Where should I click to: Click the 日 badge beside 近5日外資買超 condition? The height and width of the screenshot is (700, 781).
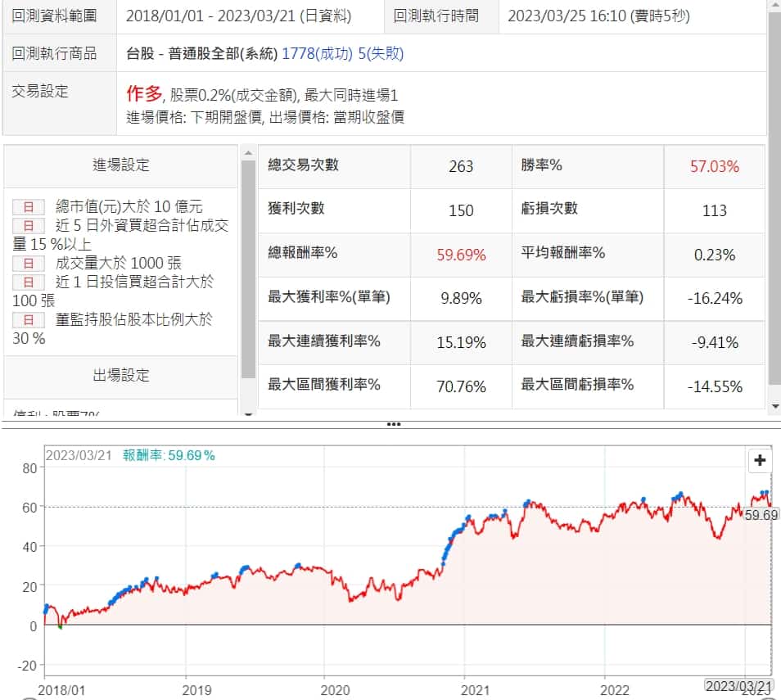tap(29, 226)
